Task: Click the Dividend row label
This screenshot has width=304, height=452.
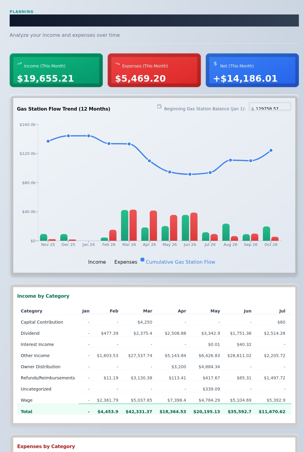Action: coord(30,333)
